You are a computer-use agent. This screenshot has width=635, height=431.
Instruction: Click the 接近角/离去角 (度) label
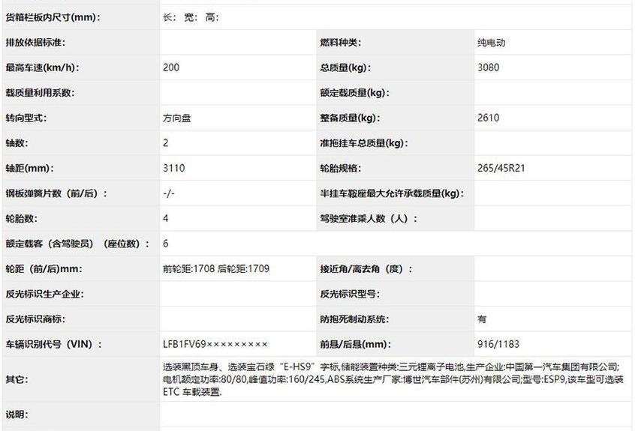coord(366,269)
